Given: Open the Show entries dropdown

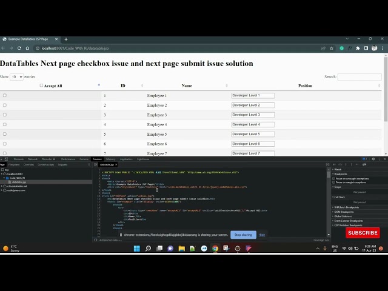Looking at the screenshot, I should [x=16, y=77].
